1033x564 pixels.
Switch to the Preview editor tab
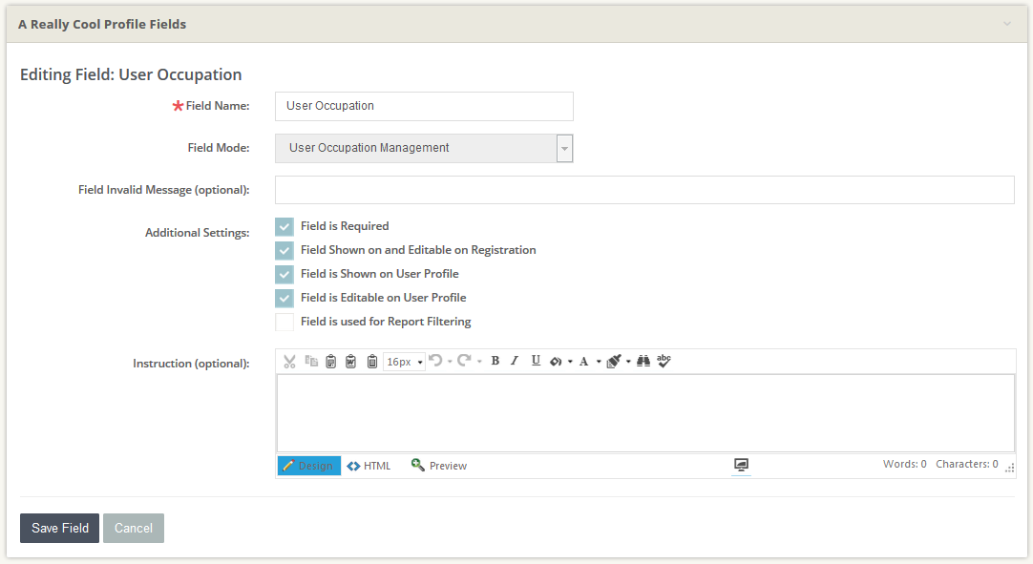(439, 466)
